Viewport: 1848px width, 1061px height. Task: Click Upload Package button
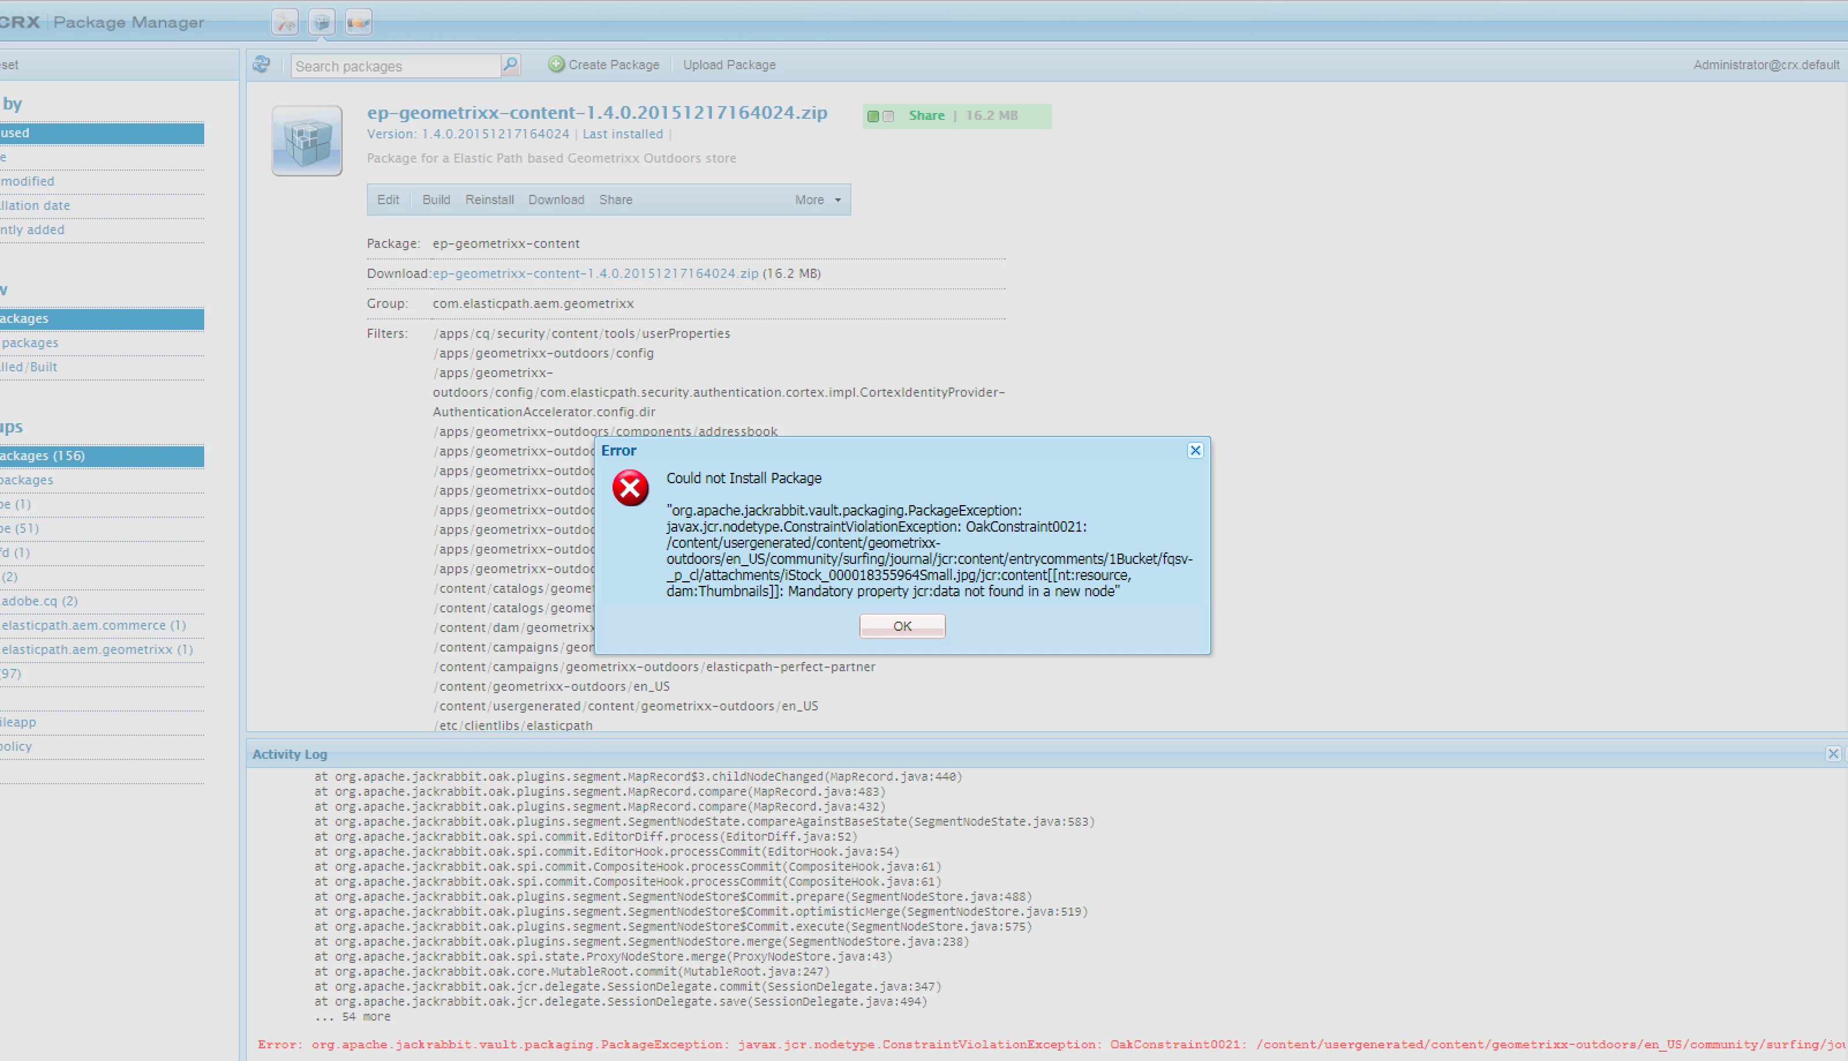pos(728,65)
